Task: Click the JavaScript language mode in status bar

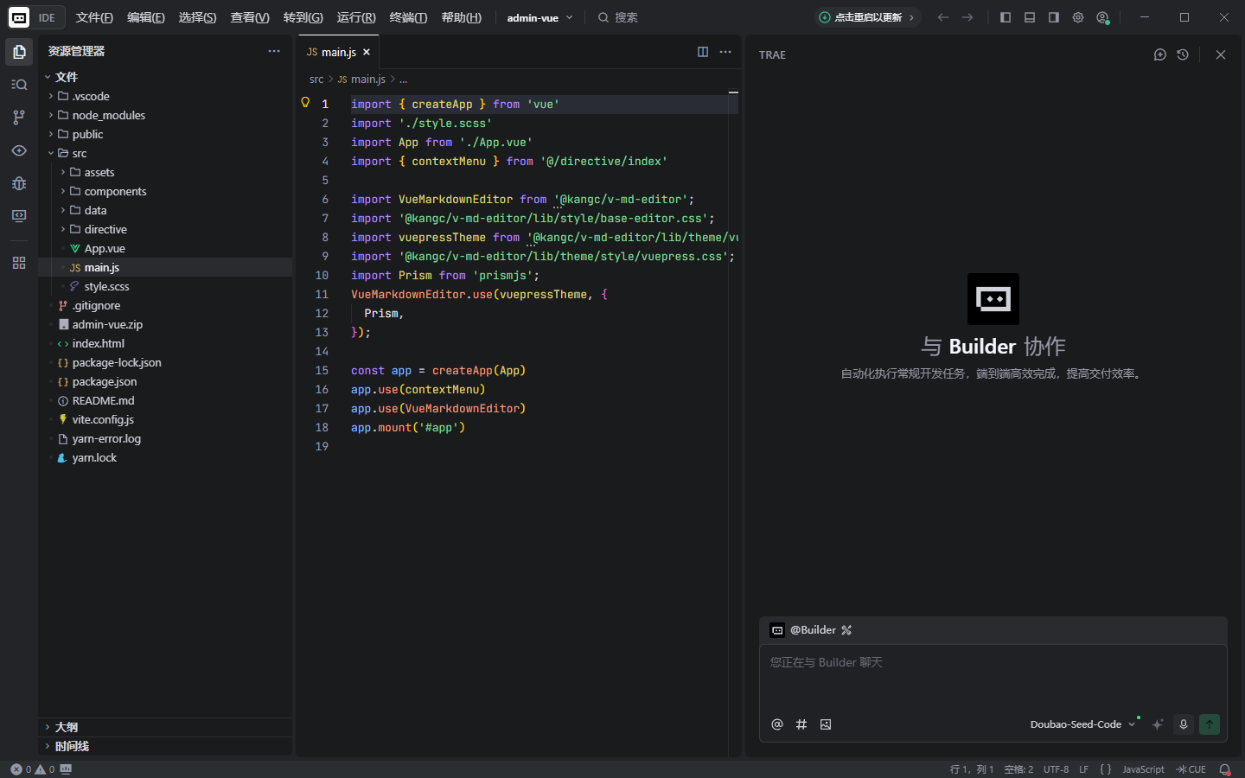Action: (1143, 769)
